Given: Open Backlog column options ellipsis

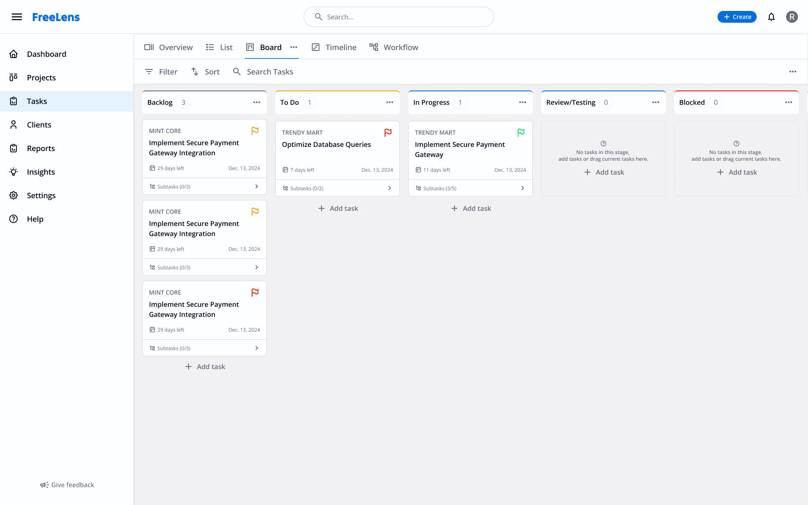Looking at the screenshot, I should tap(256, 102).
